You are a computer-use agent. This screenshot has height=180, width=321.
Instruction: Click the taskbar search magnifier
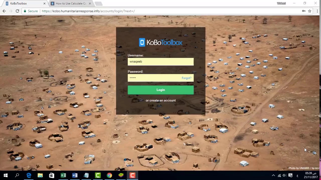[x=17, y=175]
